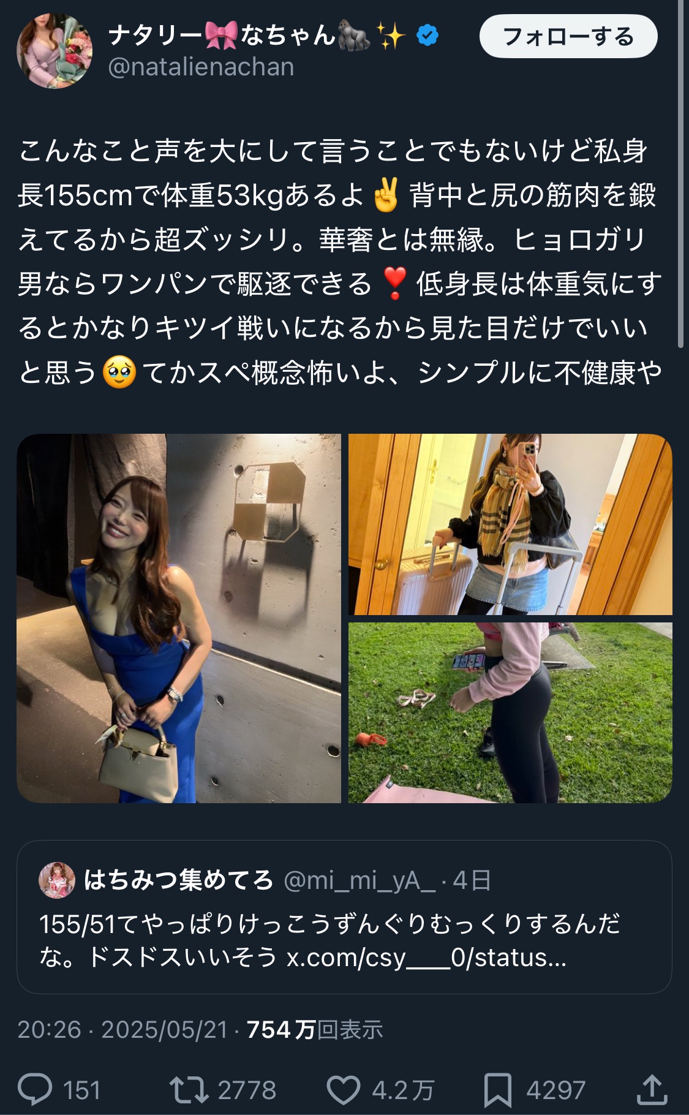Image resolution: width=689 pixels, height=1115 pixels.
Task: Open the quoted tweet by はちみつ集めてろ
Action: tap(344, 917)
